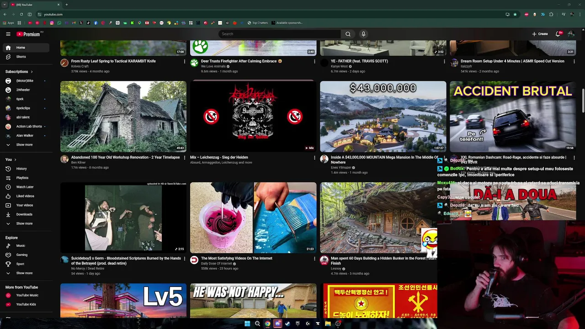Expand Show more under Explore
The height and width of the screenshot is (329, 585).
tap(27, 273)
